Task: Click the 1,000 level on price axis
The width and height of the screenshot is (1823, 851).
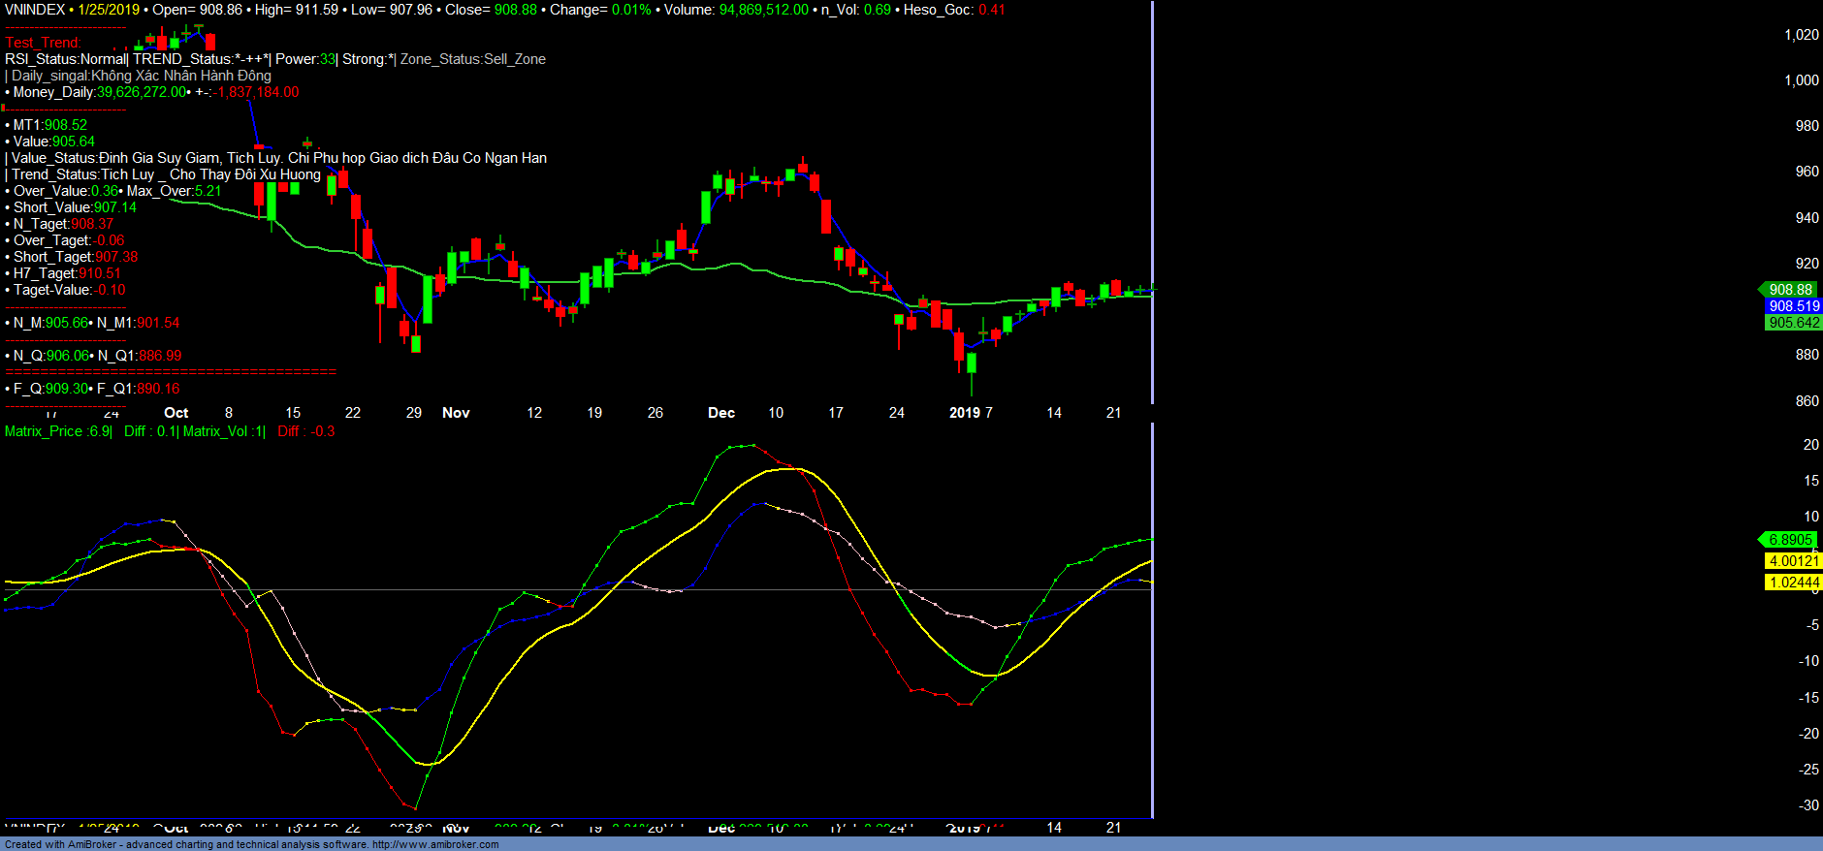Action: point(1802,80)
